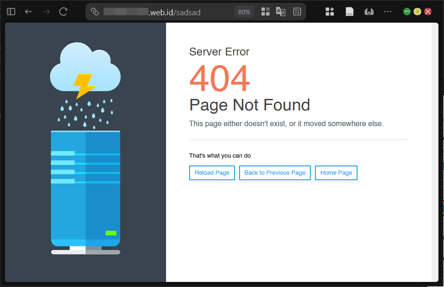The height and width of the screenshot is (287, 444).
Task: Translate this page with the translate icon
Action: pos(281,12)
